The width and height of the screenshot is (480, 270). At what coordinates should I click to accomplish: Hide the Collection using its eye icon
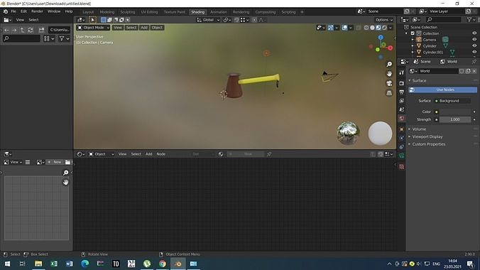(474, 33)
